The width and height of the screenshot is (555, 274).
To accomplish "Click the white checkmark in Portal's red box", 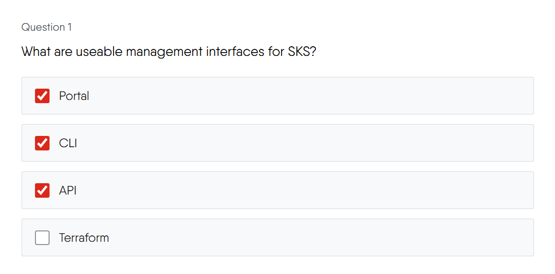I will pyautogui.click(x=42, y=96).
